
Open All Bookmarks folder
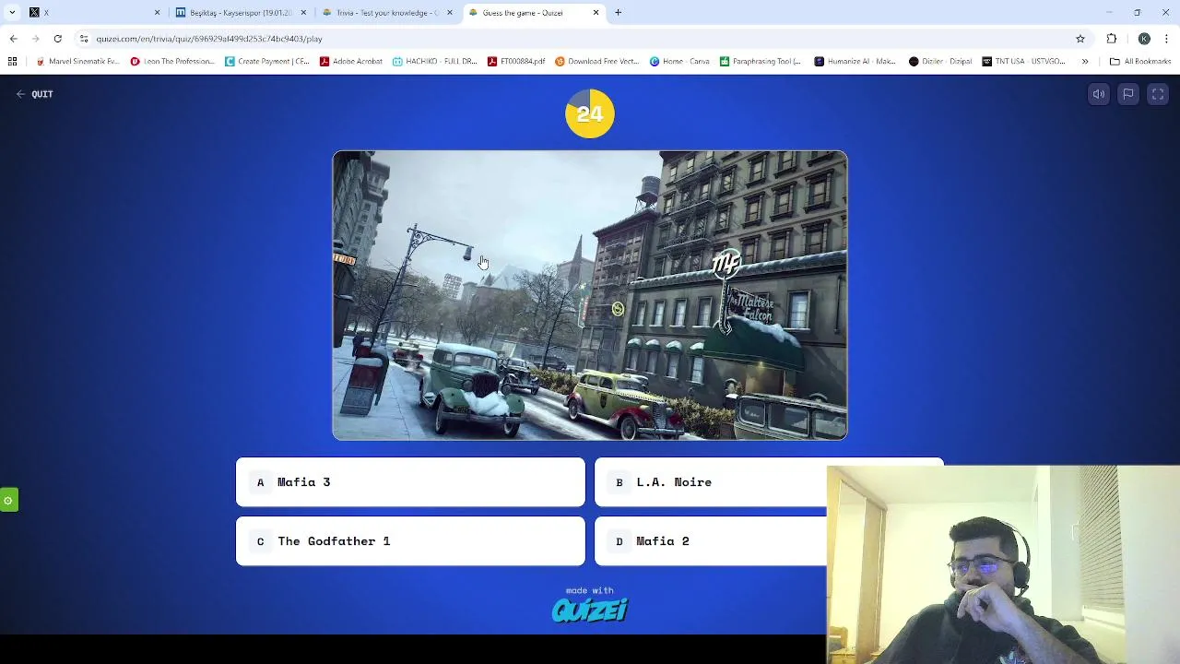coord(1140,62)
